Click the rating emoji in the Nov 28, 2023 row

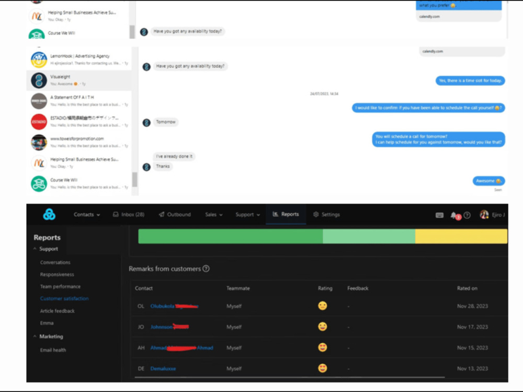(x=323, y=306)
